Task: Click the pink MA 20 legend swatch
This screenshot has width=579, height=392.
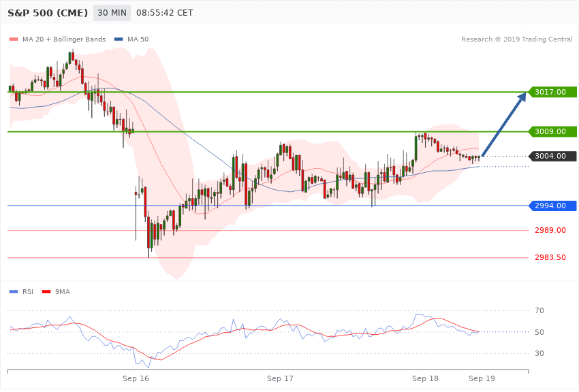Action: 14,39
